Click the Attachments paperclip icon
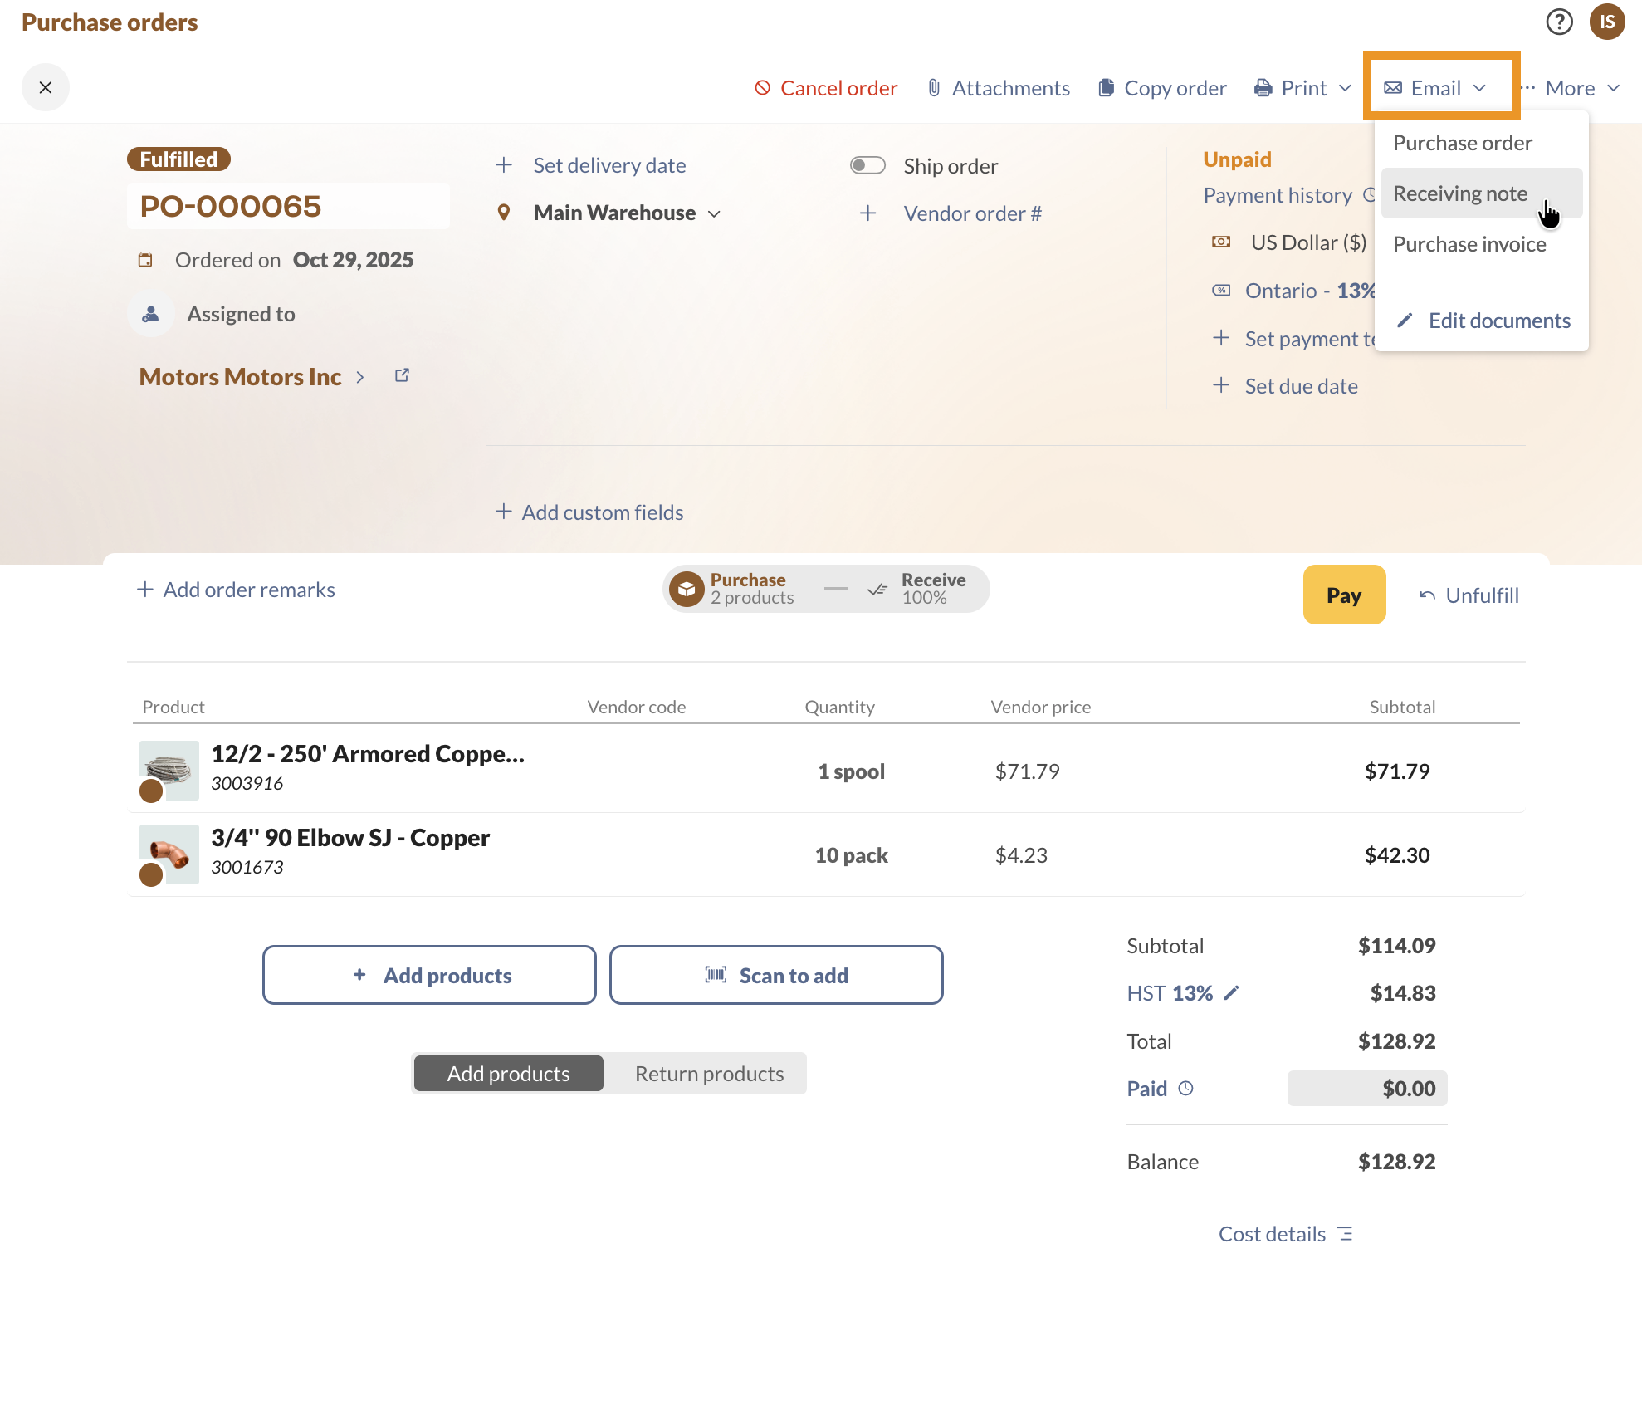 point(934,88)
